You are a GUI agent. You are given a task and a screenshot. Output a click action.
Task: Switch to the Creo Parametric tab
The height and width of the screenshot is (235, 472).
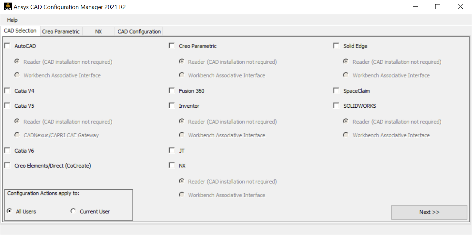click(x=61, y=32)
